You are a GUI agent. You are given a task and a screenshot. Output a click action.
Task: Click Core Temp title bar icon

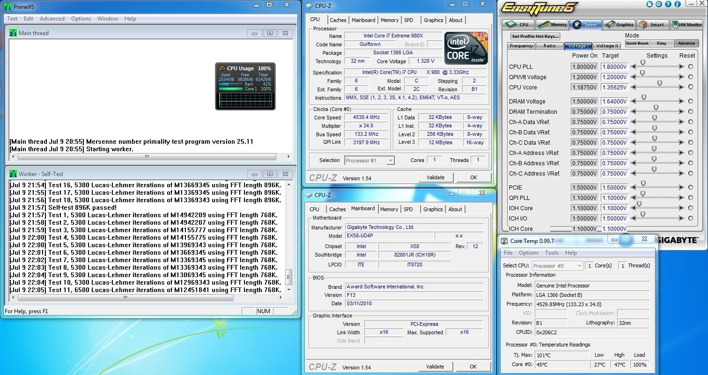tap(504, 241)
